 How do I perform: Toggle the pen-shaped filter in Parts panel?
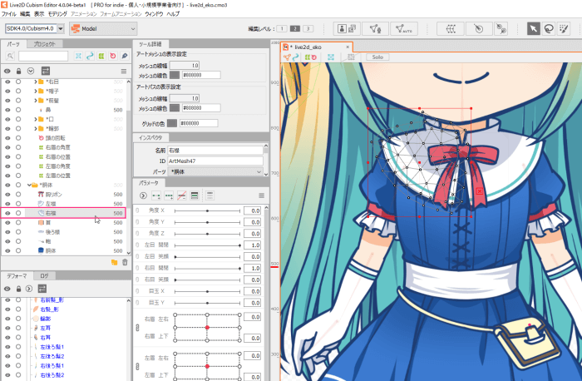tap(125, 56)
